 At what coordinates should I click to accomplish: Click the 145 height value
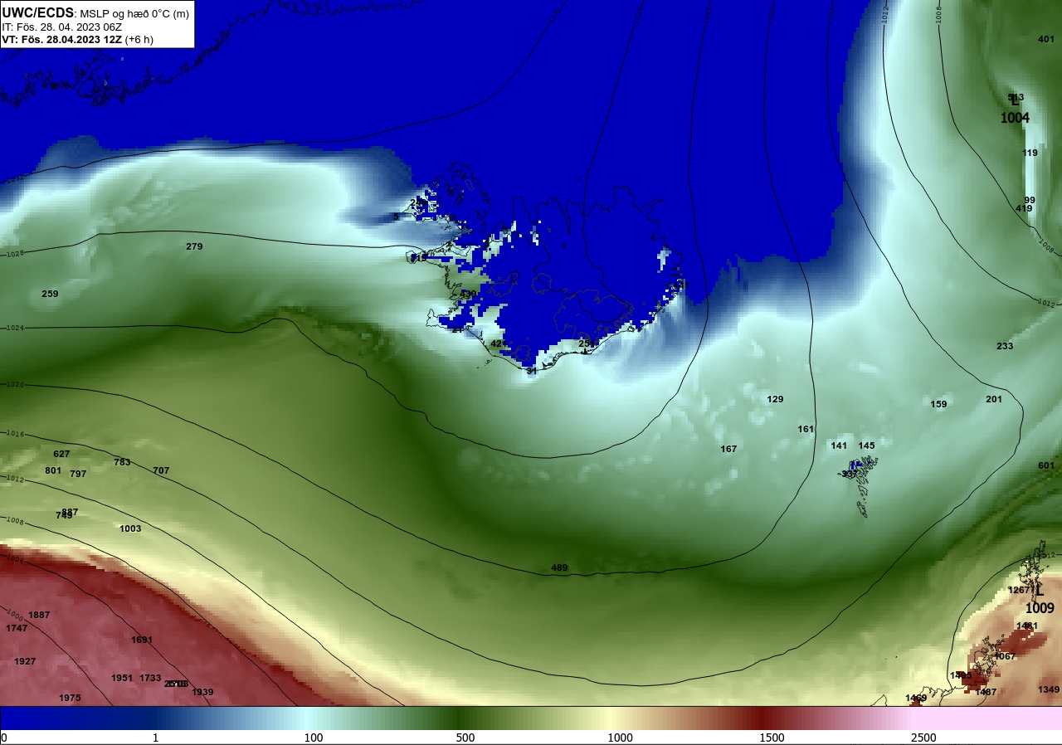point(867,446)
